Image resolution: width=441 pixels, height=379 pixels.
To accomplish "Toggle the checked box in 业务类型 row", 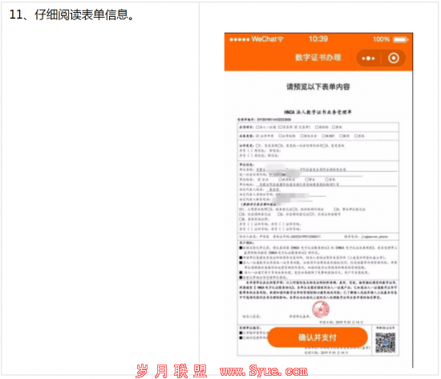I will point(257,136).
